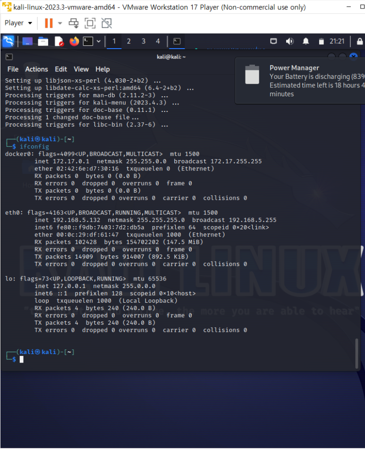Viewport: 365px width, 449px height.
Task: Click the Power Manager notification popup
Action: tap(300, 81)
